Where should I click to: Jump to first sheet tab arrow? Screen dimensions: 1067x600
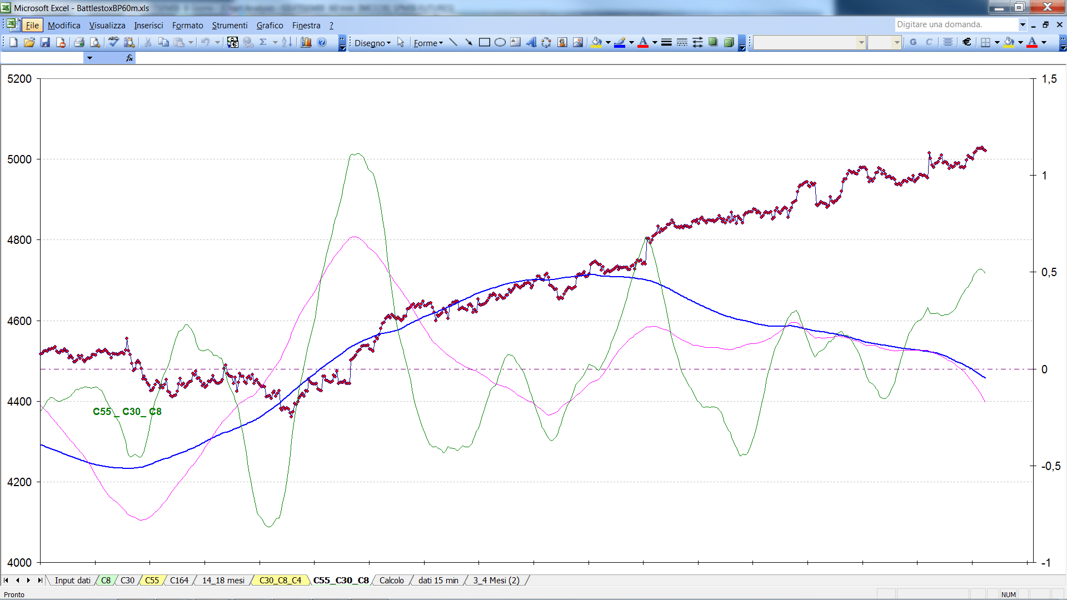pos(6,581)
